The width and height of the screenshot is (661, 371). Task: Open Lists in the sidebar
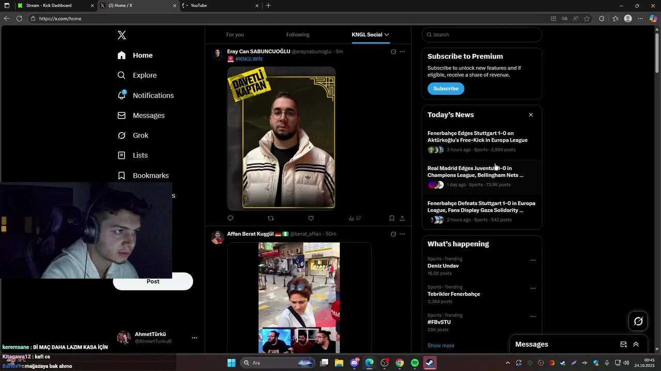[x=133, y=155]
